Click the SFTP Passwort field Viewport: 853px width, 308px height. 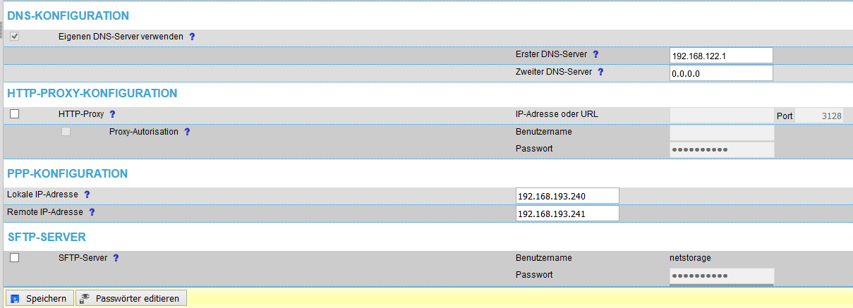click(x=722, y=276)
